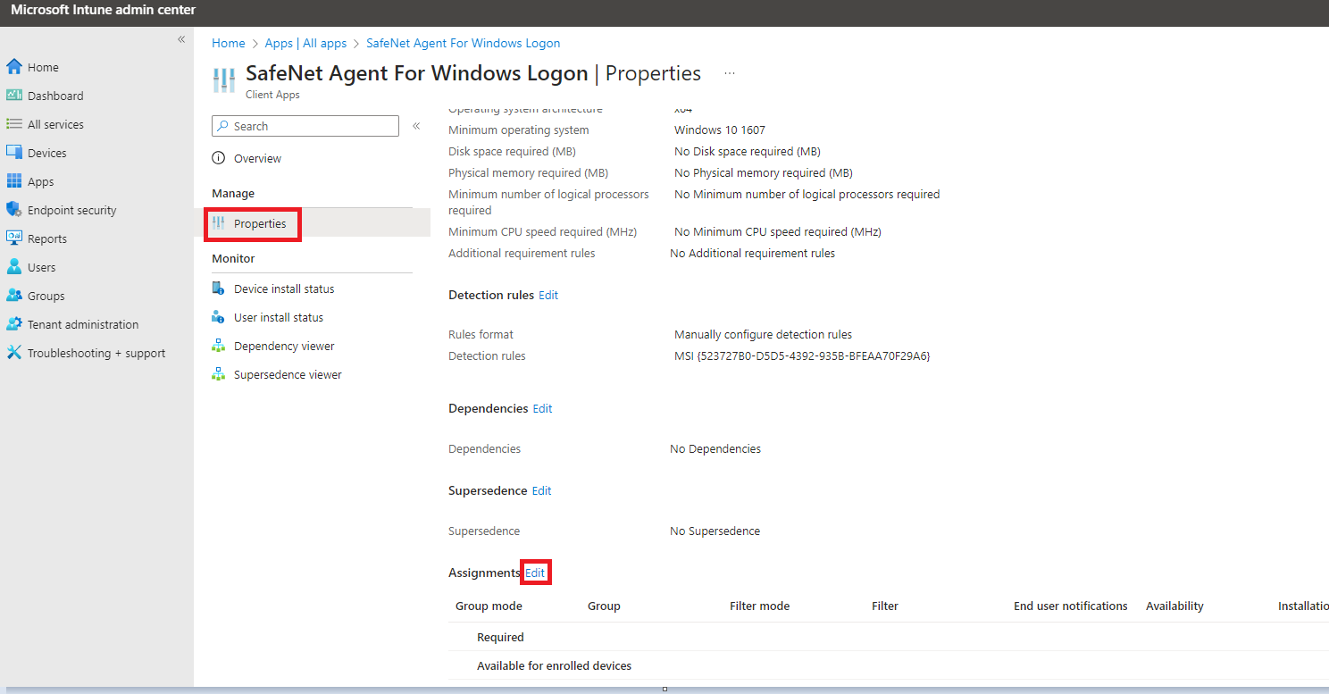This screenshot has height=694, width=1329.
Task: Click the Overview info icon
Action: coord(219,158)
